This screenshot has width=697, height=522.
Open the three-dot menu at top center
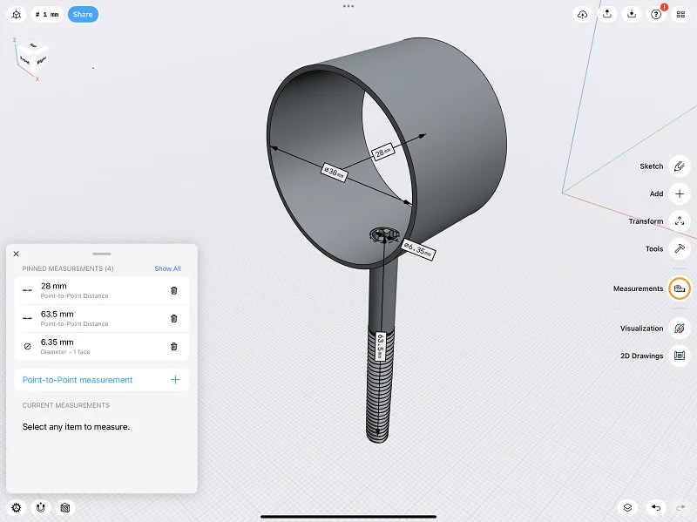tap(348, 6)
